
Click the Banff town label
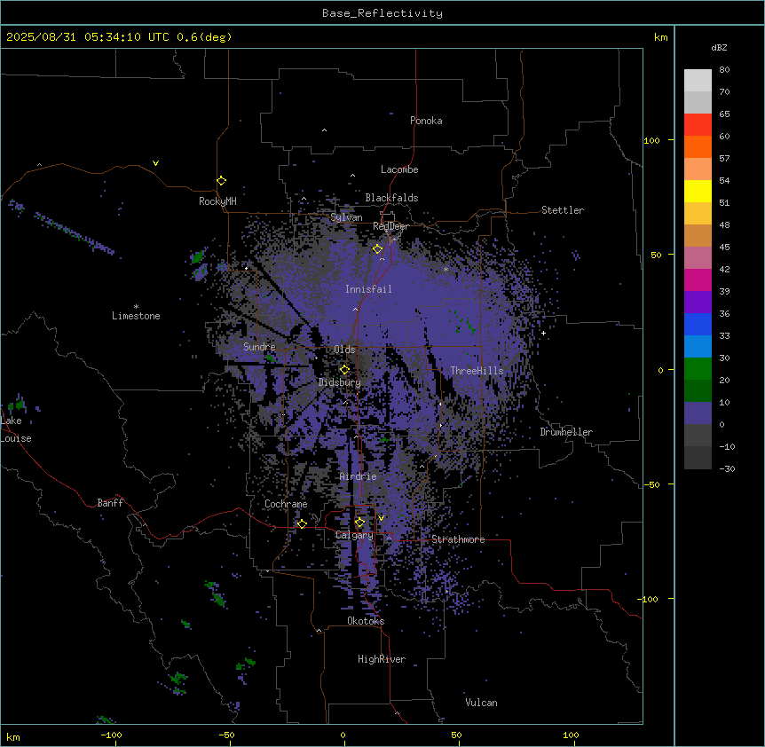(110, 503)
